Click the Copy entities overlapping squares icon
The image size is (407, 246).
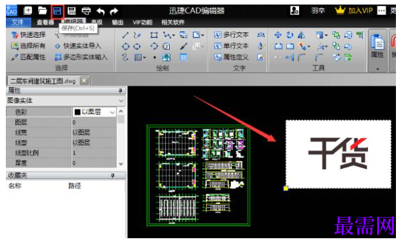click(336, 35)
